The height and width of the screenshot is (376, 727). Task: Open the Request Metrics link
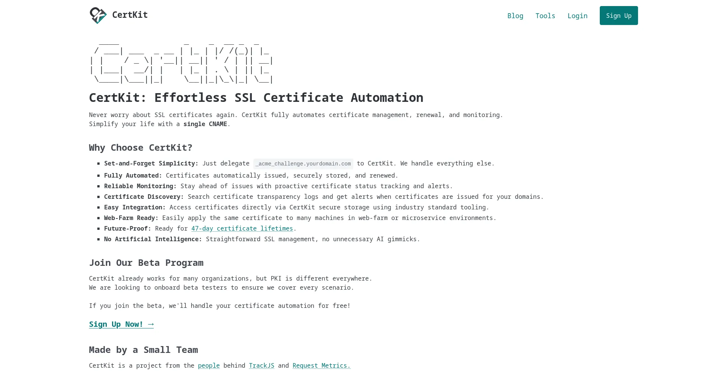tap(321, 366)
